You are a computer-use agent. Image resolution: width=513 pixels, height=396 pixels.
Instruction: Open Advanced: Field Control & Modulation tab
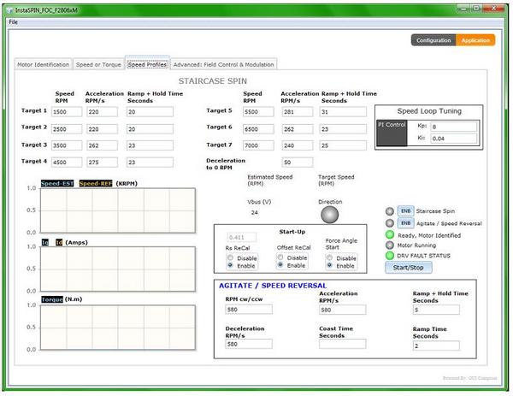click(224, 64)
